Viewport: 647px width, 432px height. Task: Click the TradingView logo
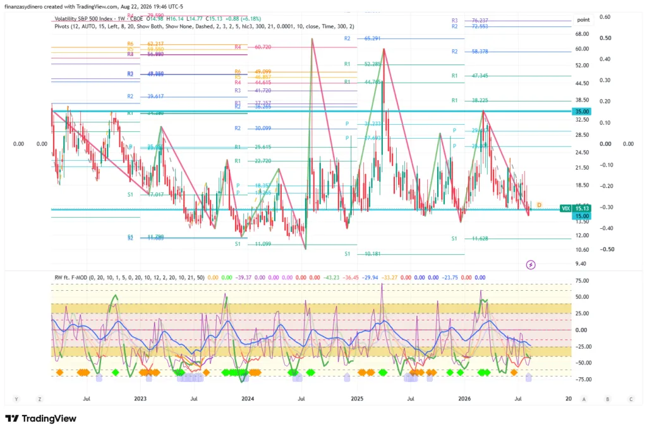41,418
